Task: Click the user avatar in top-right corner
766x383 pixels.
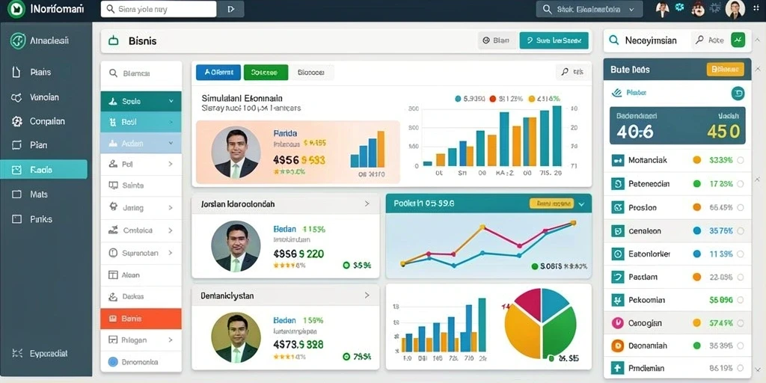Action: tap(735, 9)
